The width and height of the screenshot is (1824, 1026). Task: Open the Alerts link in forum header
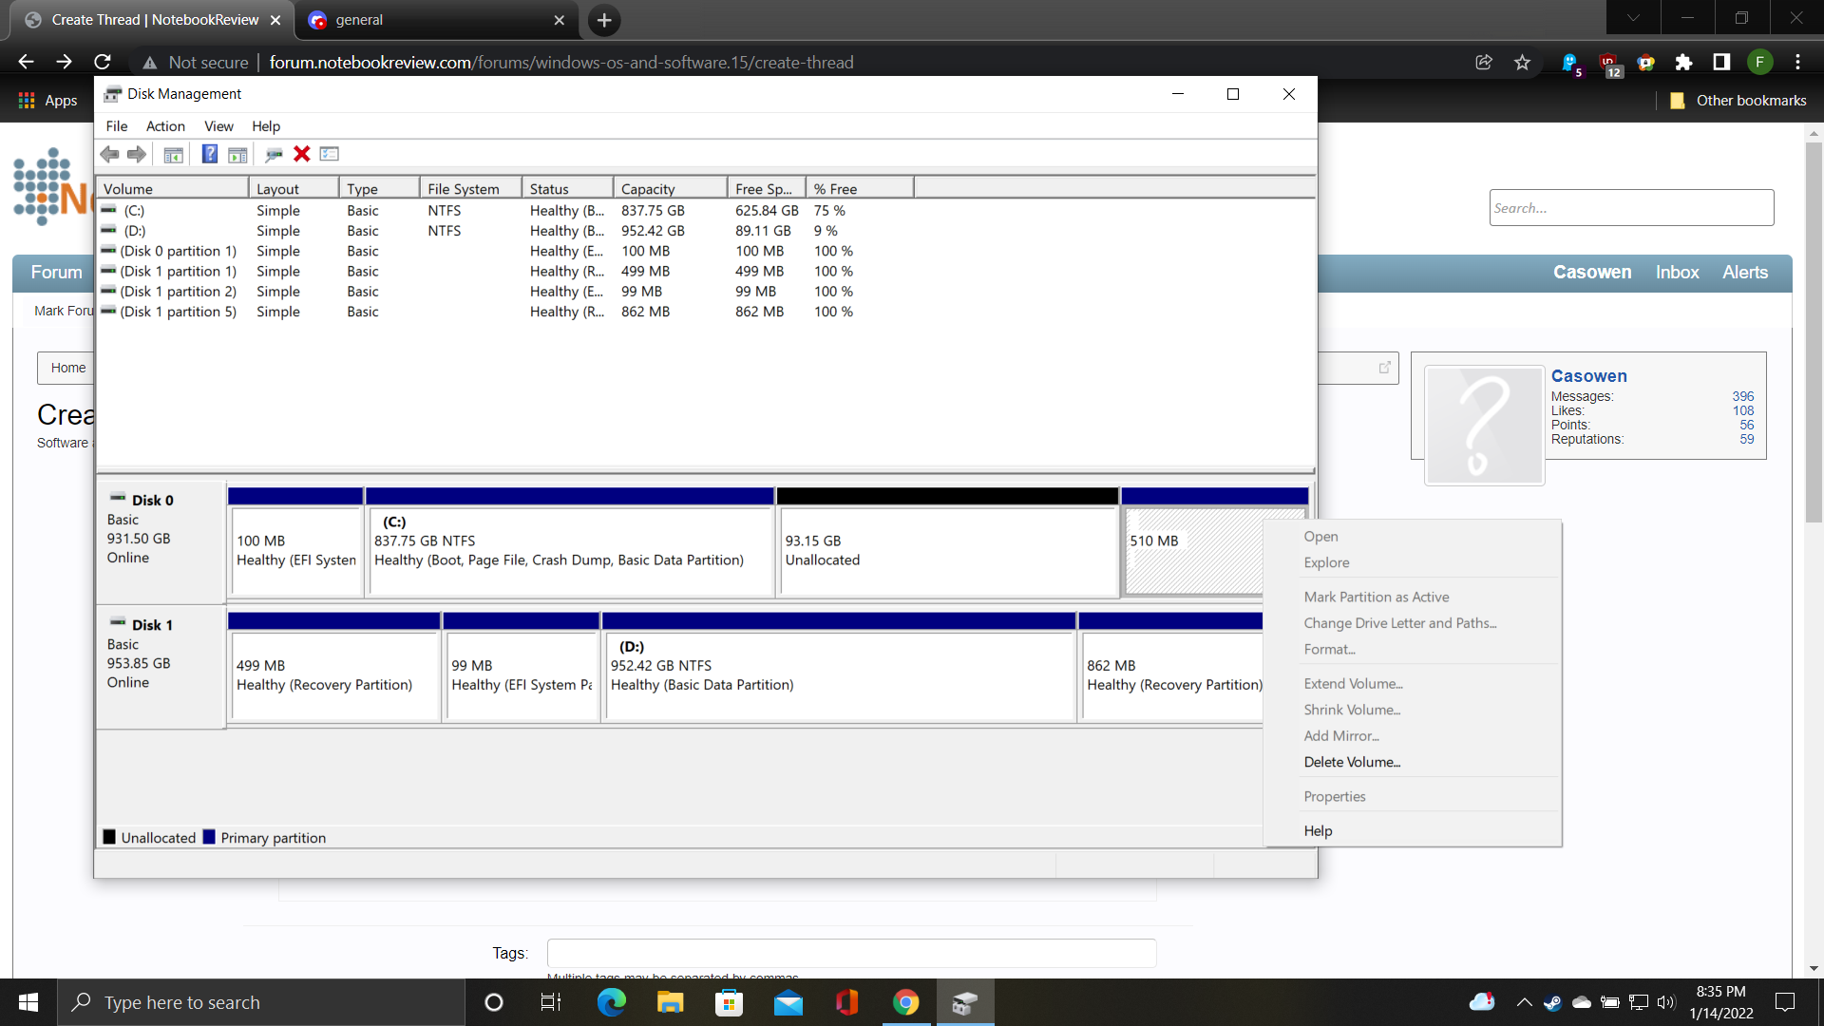(x=1745, y=273)
